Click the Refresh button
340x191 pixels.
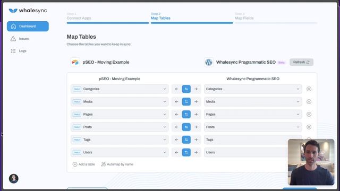301,62
